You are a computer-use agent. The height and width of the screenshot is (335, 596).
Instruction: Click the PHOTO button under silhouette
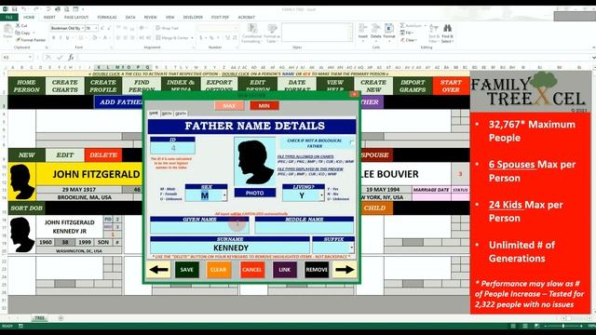[x=254, y=193]
